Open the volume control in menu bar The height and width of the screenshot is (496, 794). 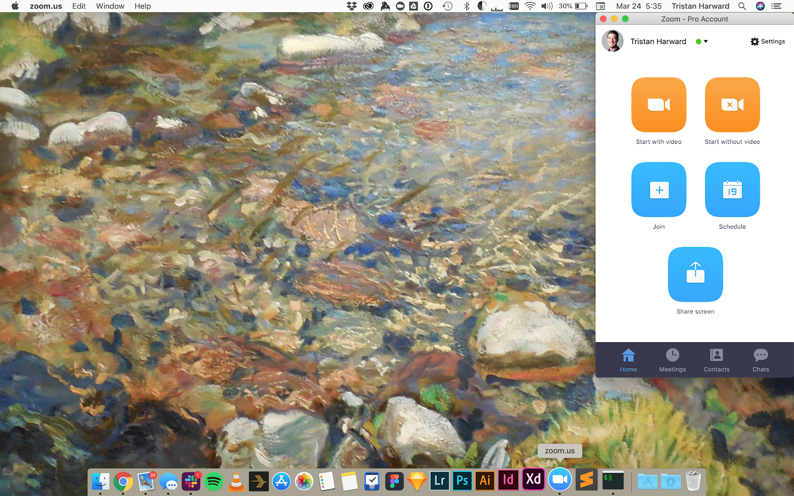546,6
